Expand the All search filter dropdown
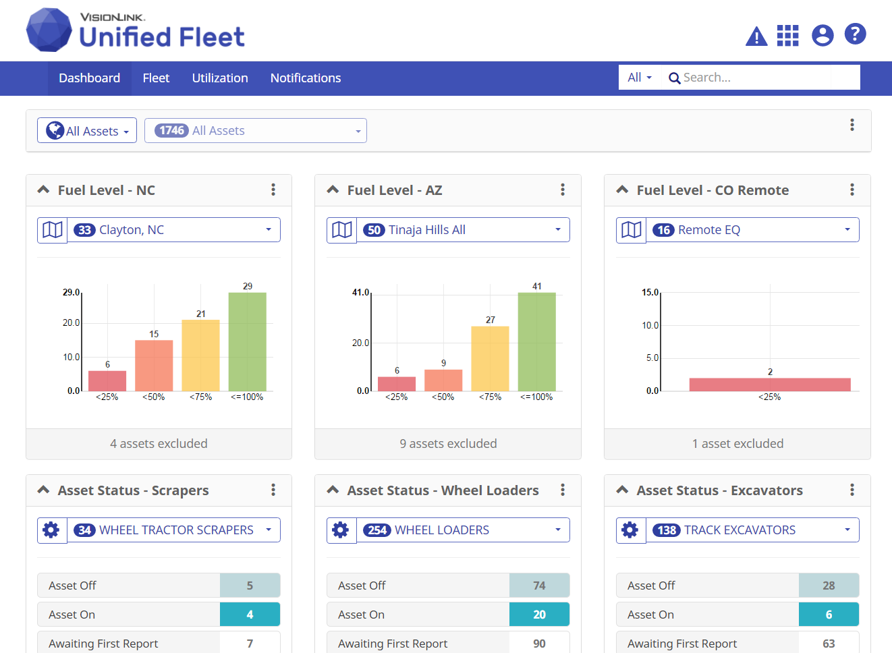 [x=639, y=78]
